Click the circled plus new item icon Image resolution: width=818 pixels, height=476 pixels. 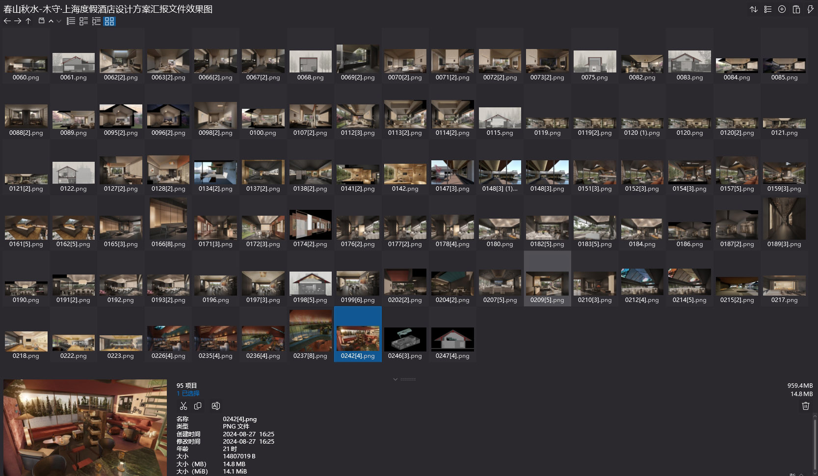(x=782, y=9)
